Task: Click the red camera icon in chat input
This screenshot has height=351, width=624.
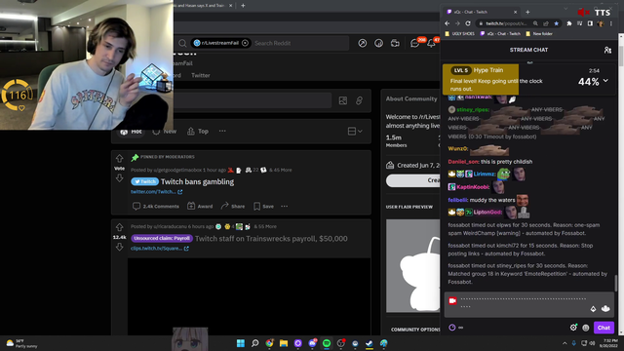Action: tap(452, 301)
